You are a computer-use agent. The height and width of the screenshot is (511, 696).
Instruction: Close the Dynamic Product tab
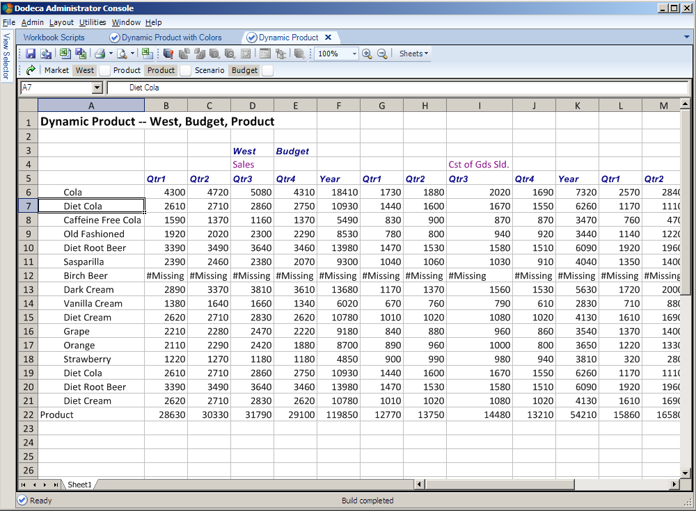tap(329, 38)
